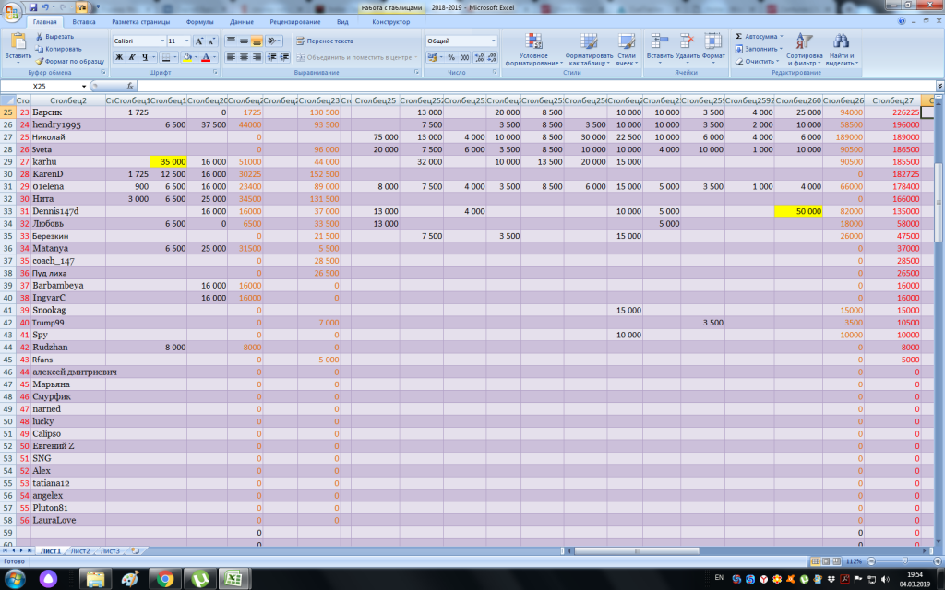Open the Лист2 sheet tab
Screen dimensions: 945x590
click(x=80, y=550)
